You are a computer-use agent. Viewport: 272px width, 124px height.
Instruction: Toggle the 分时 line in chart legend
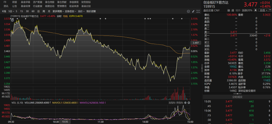[59, 16]
